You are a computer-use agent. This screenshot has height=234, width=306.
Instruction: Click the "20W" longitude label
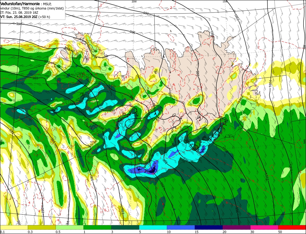pos(134,2)
